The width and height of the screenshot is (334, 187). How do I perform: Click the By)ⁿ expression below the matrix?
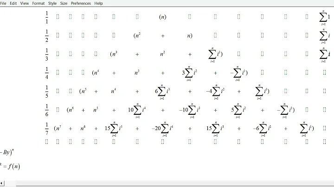[x=8, y=152]
